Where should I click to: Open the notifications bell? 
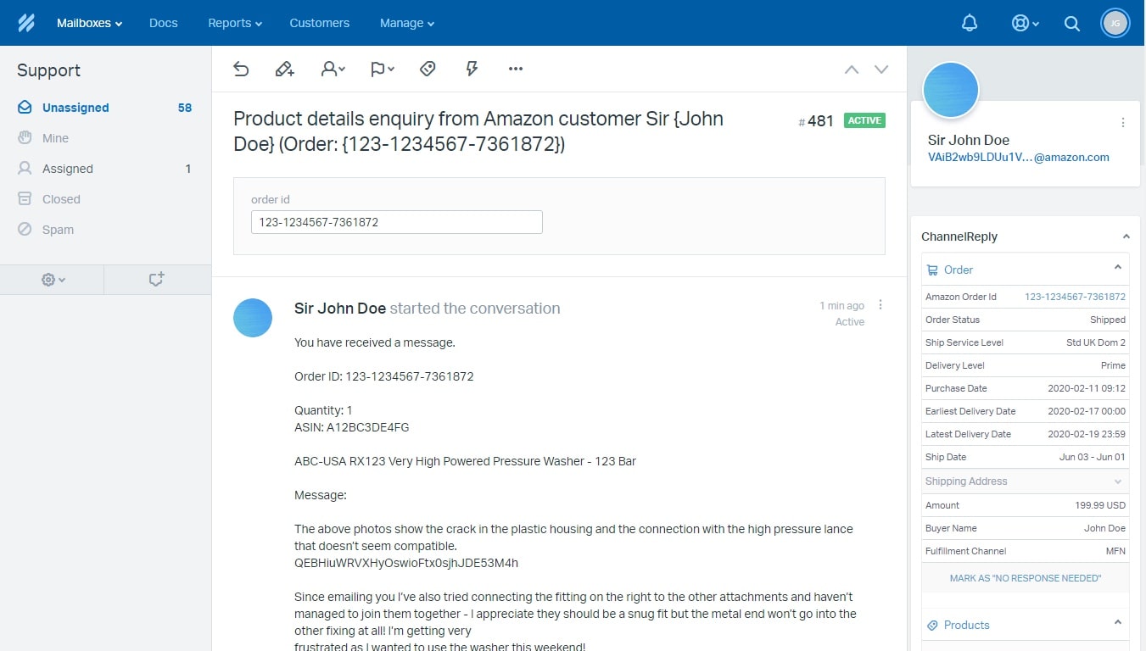[970, 23]
